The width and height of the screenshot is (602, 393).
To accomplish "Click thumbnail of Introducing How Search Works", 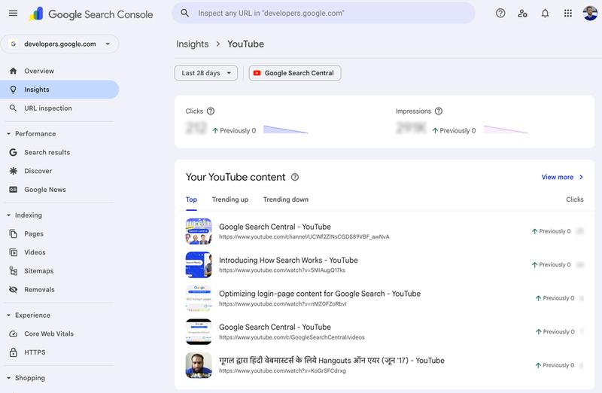I will [x=199, y=265].
